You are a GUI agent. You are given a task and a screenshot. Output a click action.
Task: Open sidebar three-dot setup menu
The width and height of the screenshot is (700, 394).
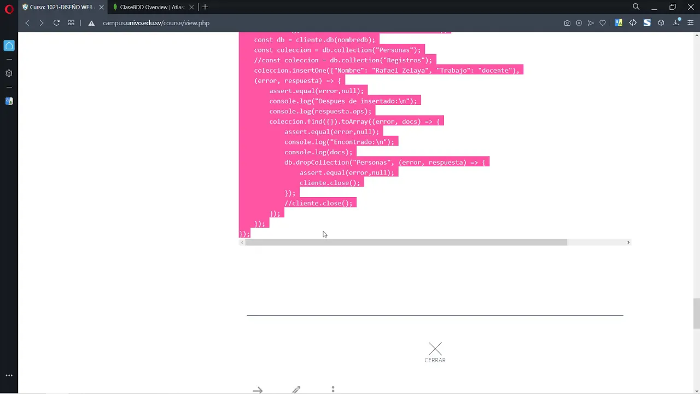tap(9, 375)
